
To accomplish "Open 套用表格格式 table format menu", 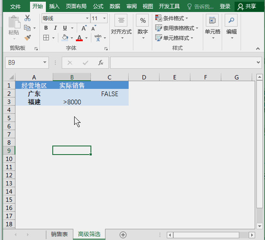I will 176,28.
